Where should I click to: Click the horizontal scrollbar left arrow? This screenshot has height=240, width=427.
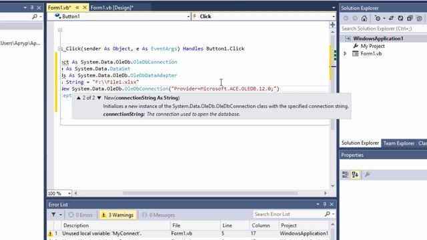tap(75, 193)
